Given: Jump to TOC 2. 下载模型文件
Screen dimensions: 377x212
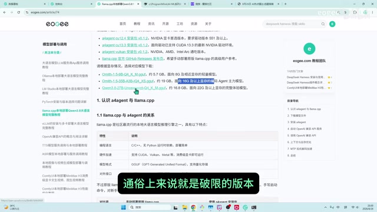Looking at the screenshot, I should coord(297,115).
